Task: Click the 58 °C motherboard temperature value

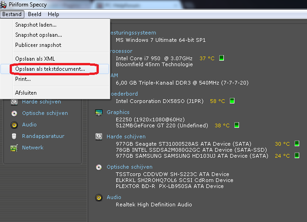Action: (217, 101)
